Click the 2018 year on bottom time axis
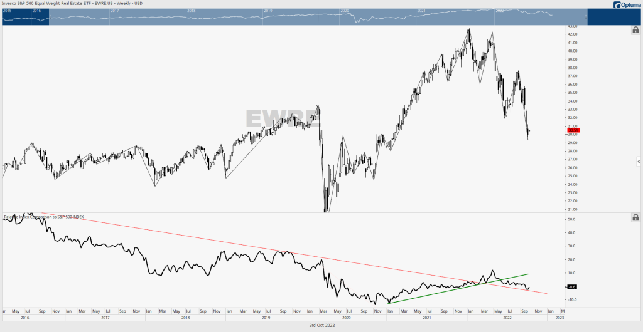 [185, 318]
